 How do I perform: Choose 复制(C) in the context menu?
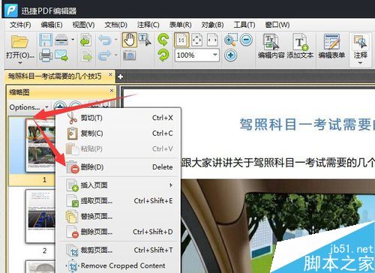coord(119,133)
